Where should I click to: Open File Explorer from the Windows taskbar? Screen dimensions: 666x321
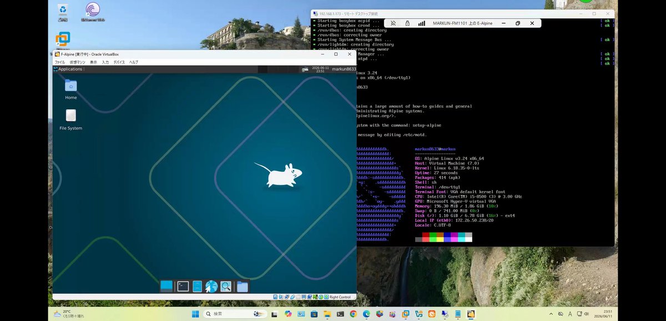coord(327,314)
